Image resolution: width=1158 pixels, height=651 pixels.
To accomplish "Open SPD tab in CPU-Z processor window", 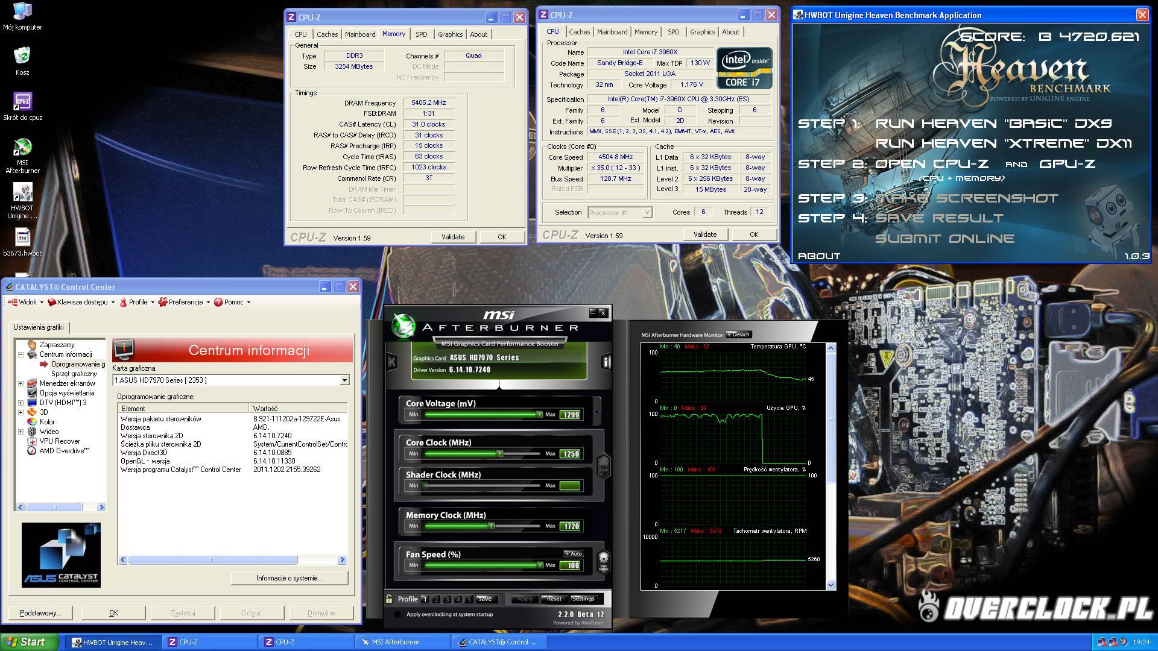I will click(673, 32).
